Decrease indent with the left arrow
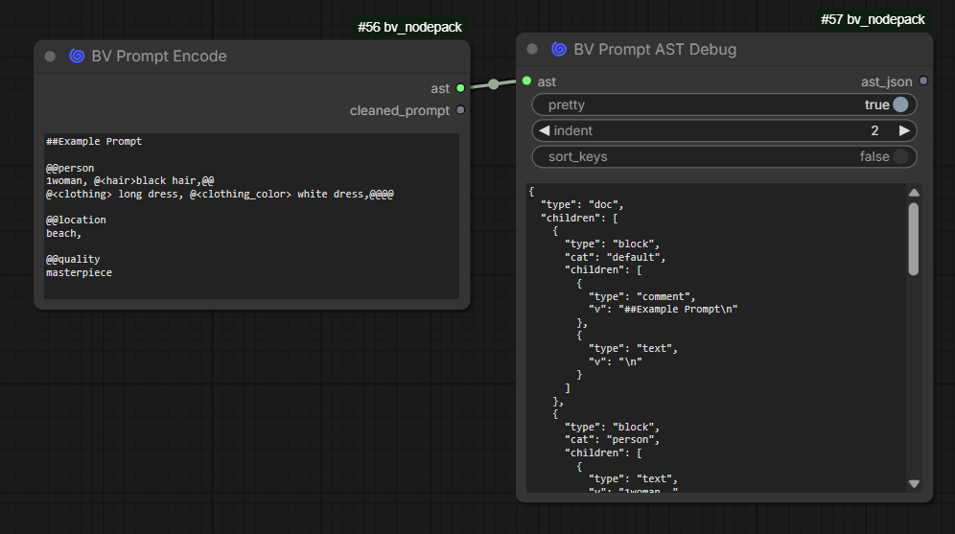This screenshot has width=955, height=534. click(544, 130)
